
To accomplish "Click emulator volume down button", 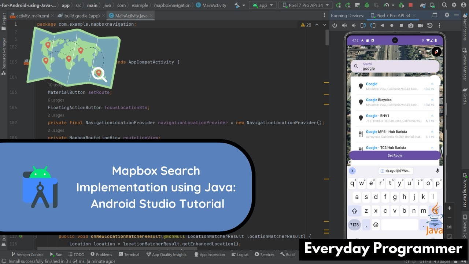I will 354,25.
